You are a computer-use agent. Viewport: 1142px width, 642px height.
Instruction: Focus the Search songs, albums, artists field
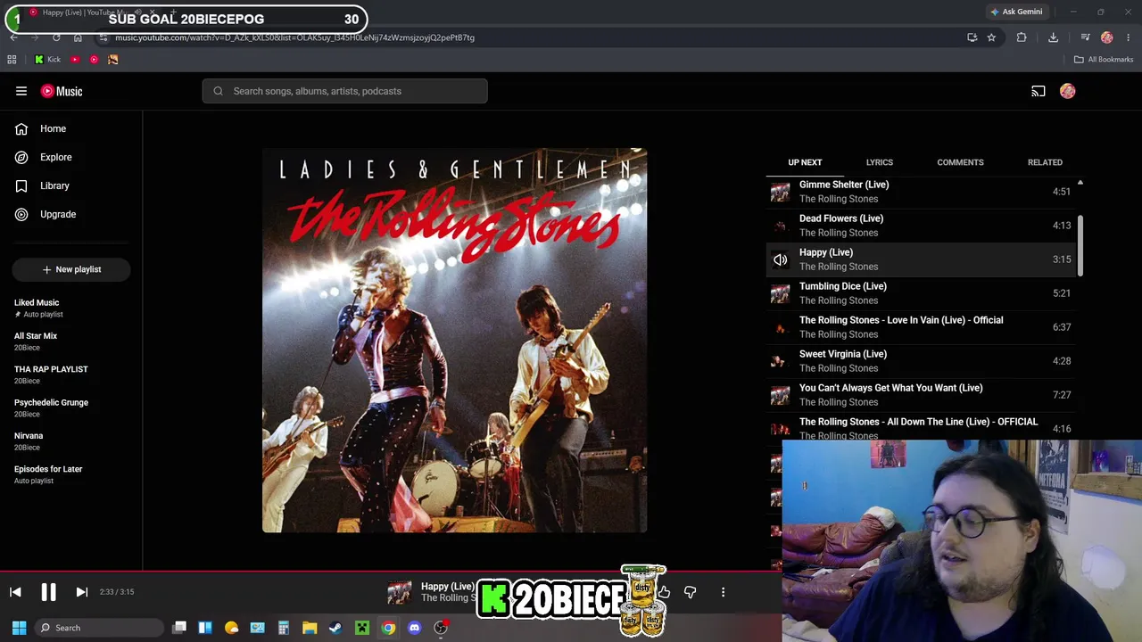344,91
